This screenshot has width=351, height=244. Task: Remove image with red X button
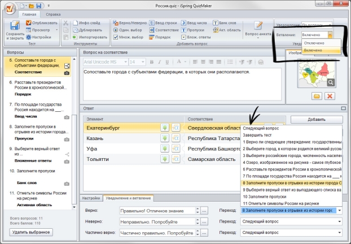coord(330,96)
